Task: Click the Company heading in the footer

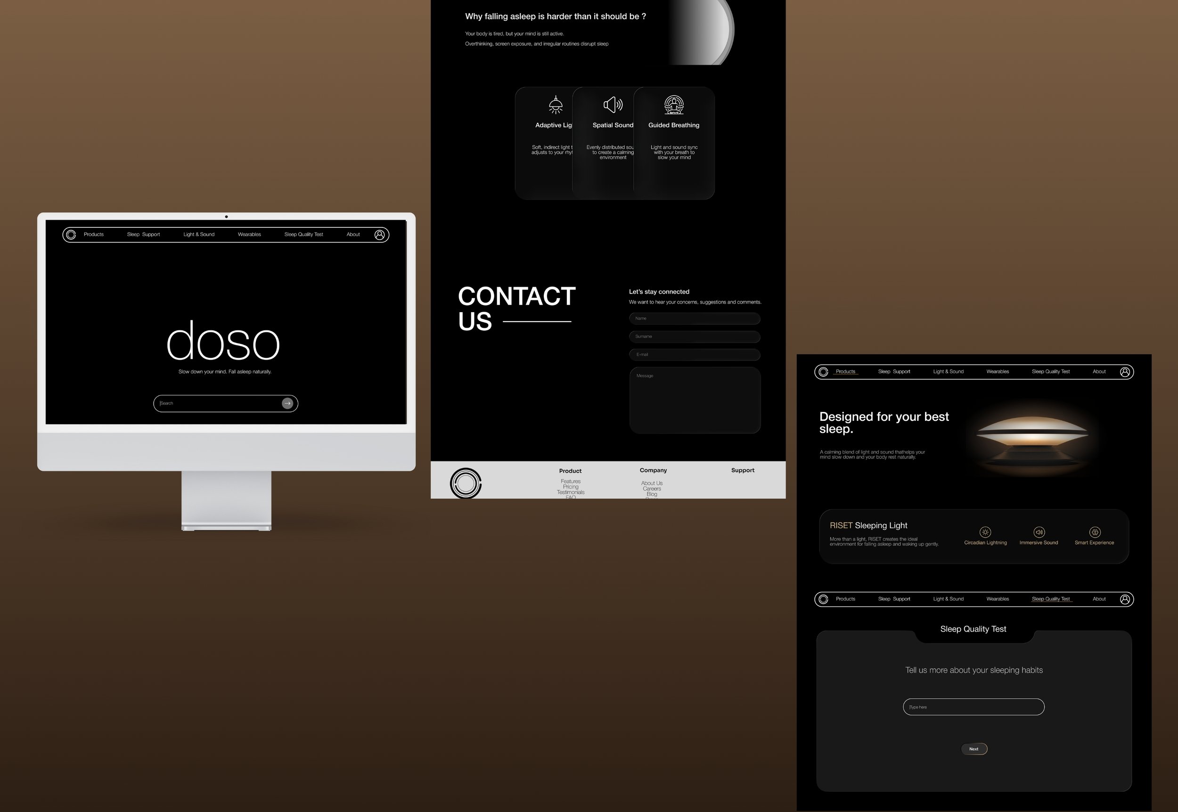Action: [654, 471]
